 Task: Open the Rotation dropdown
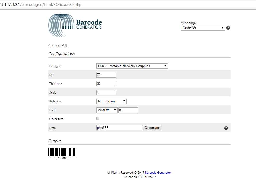pyautogui.click(x=111, y=101)
